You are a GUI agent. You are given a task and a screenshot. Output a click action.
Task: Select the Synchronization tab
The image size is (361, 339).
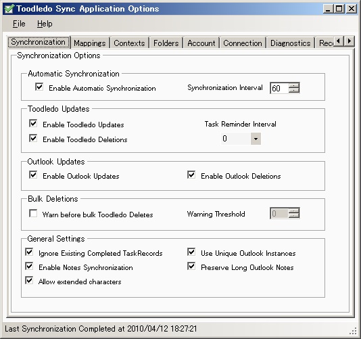[x=39, y=42]
